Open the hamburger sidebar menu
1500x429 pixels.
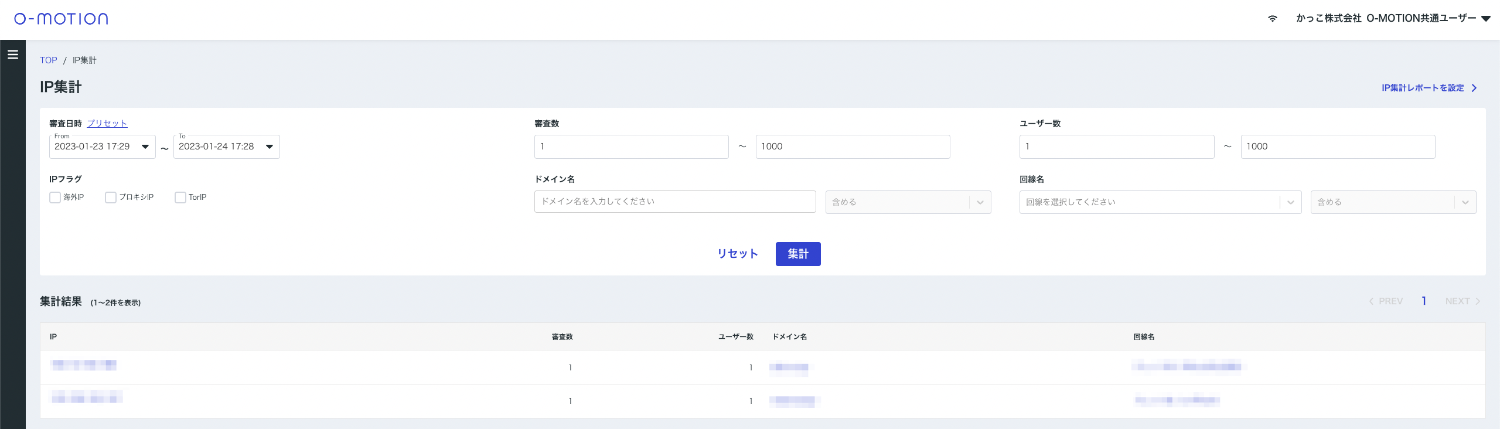pos(13,55)
